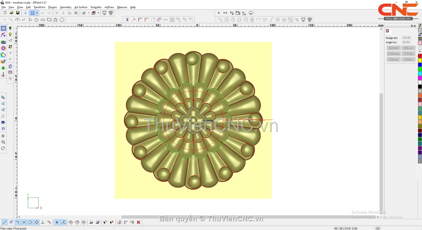Toggle the boxed-X selection mode button
This screenshot has width=422, height=230.
click(32, 13)
